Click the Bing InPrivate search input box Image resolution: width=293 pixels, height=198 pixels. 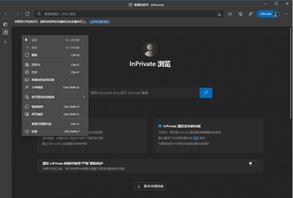144,93
